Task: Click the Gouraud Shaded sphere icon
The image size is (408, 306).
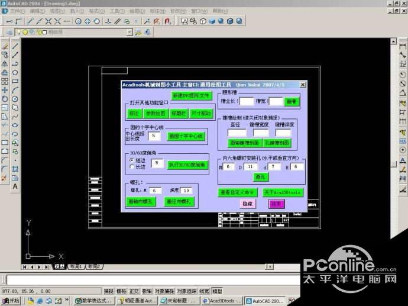Action: (x=221, y=21)
